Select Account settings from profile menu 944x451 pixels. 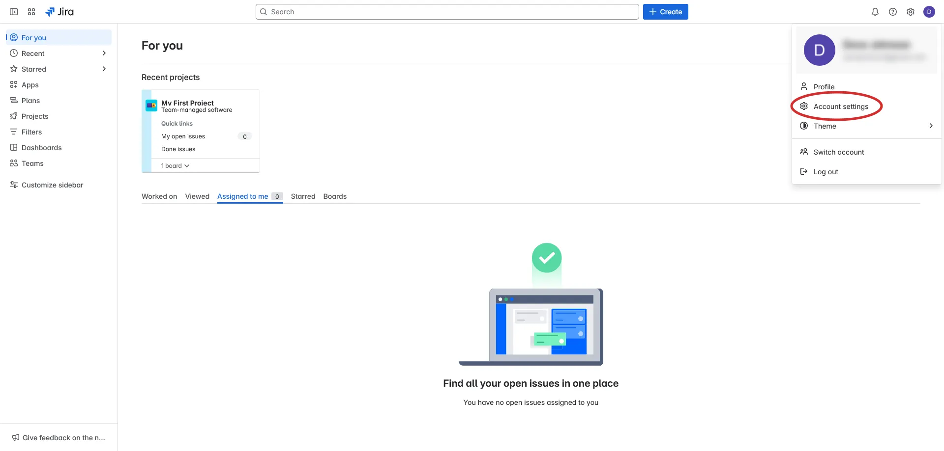point(840,106)
